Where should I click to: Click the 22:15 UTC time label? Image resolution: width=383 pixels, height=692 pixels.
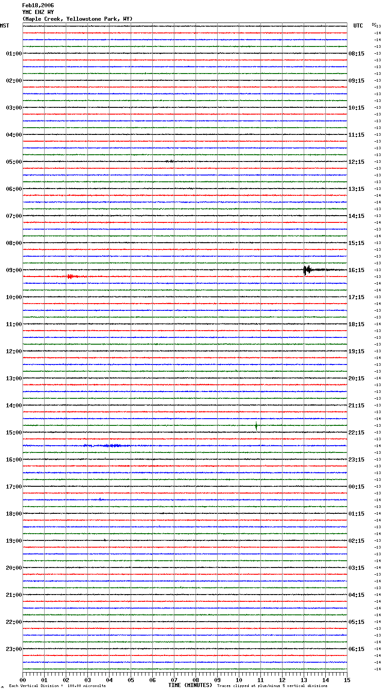(356, 433)
